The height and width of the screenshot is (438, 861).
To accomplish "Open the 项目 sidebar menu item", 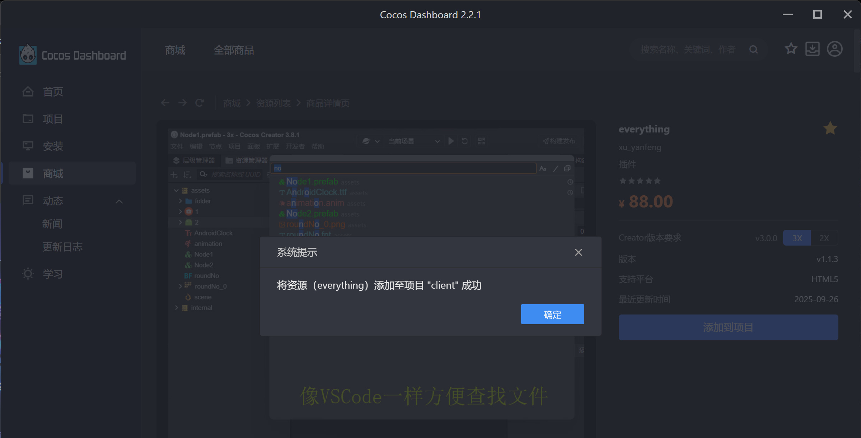I will (x=53, y=119).
